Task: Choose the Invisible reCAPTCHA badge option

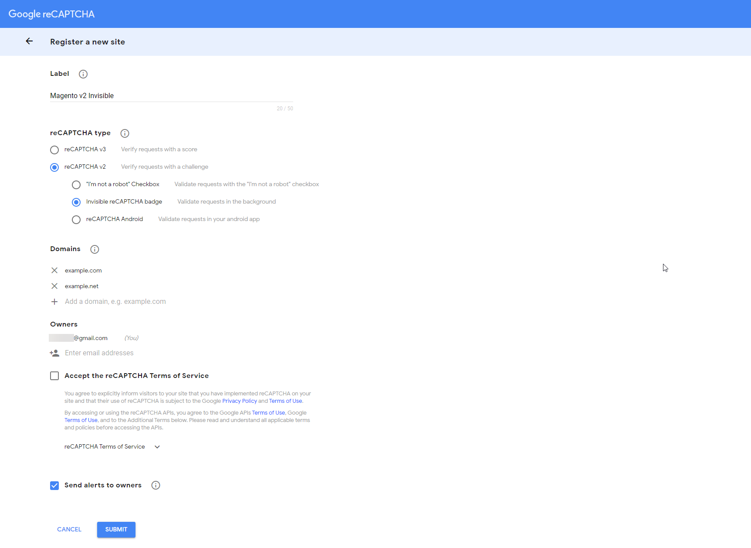Action: 76,202
